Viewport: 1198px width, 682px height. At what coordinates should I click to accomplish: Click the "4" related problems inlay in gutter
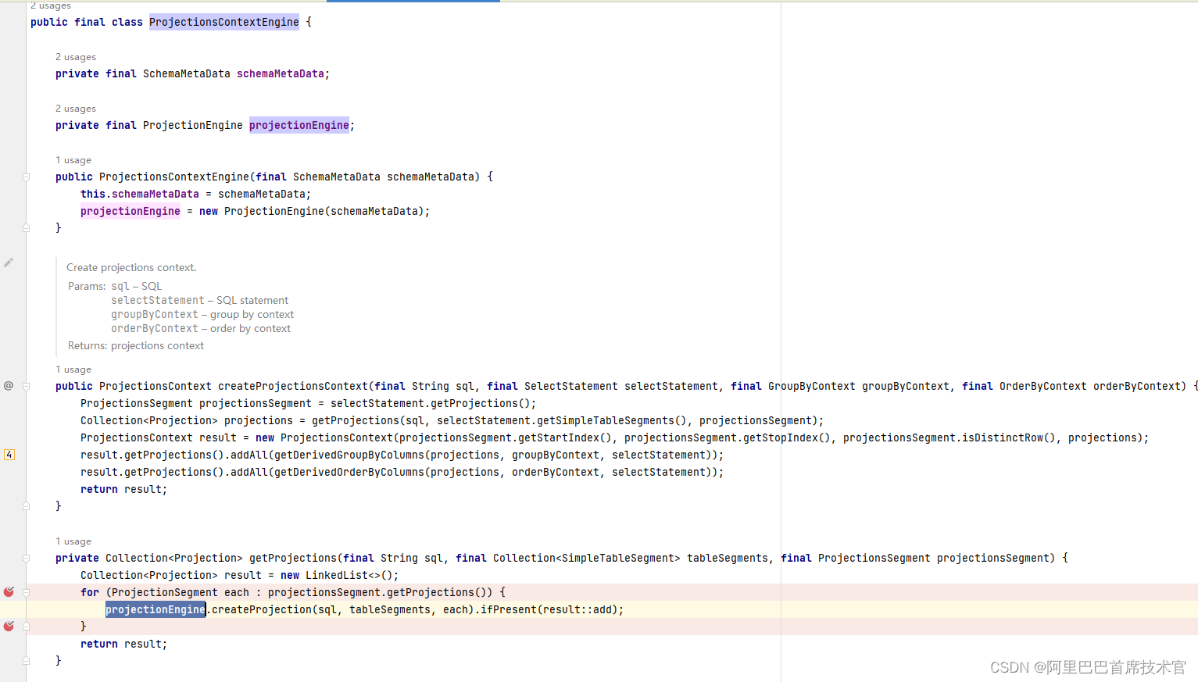point(9,454)
